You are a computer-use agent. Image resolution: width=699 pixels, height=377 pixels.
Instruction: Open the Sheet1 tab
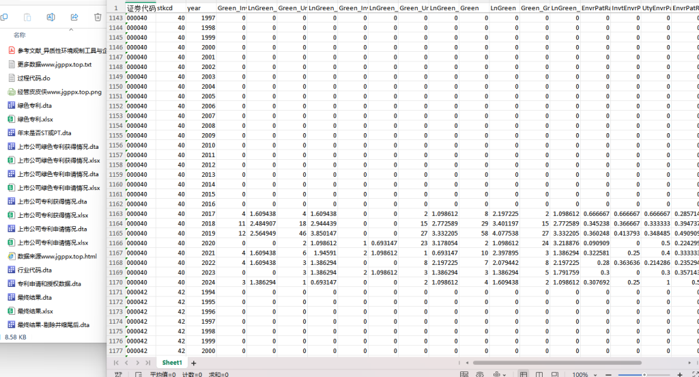(x=172, y=363)
